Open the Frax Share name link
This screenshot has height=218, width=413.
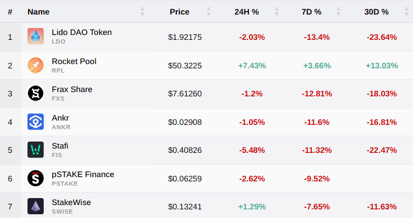[72, 89]
